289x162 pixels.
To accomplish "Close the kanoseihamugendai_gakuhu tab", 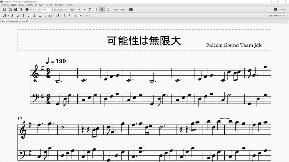I will pos(27,21).
